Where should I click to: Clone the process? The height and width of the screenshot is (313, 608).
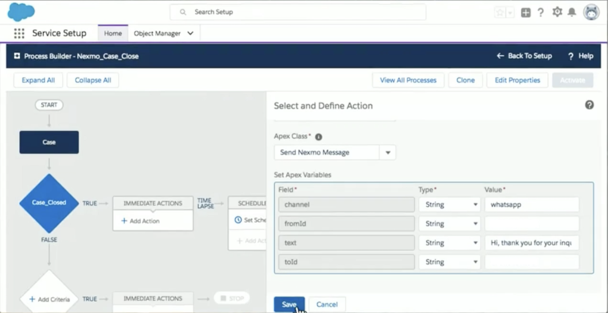[x=466, y=80]
